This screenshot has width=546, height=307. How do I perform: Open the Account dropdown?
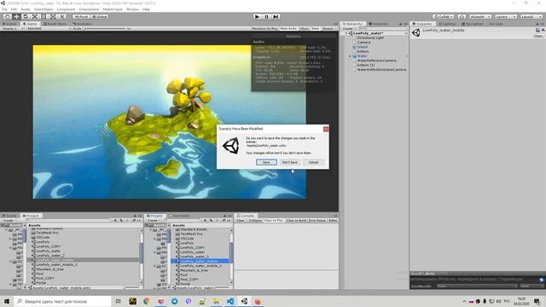(x=479, y=16)
